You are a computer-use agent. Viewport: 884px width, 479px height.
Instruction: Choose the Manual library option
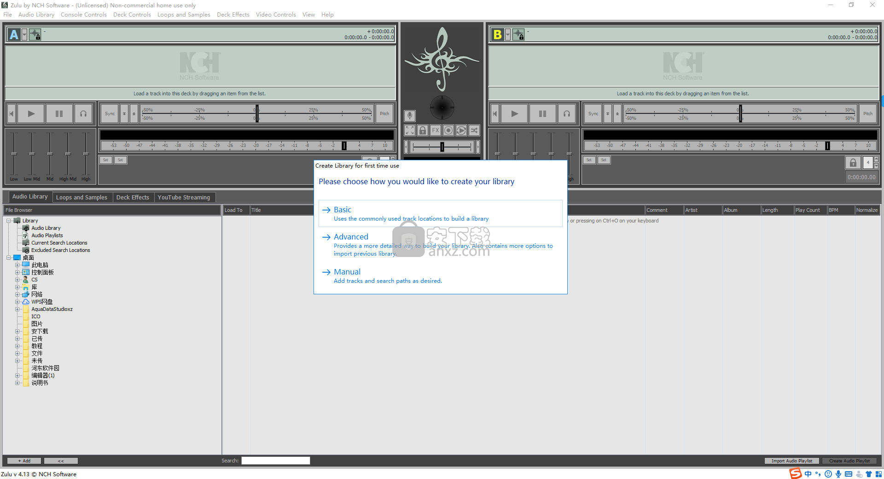coord(440,276)
